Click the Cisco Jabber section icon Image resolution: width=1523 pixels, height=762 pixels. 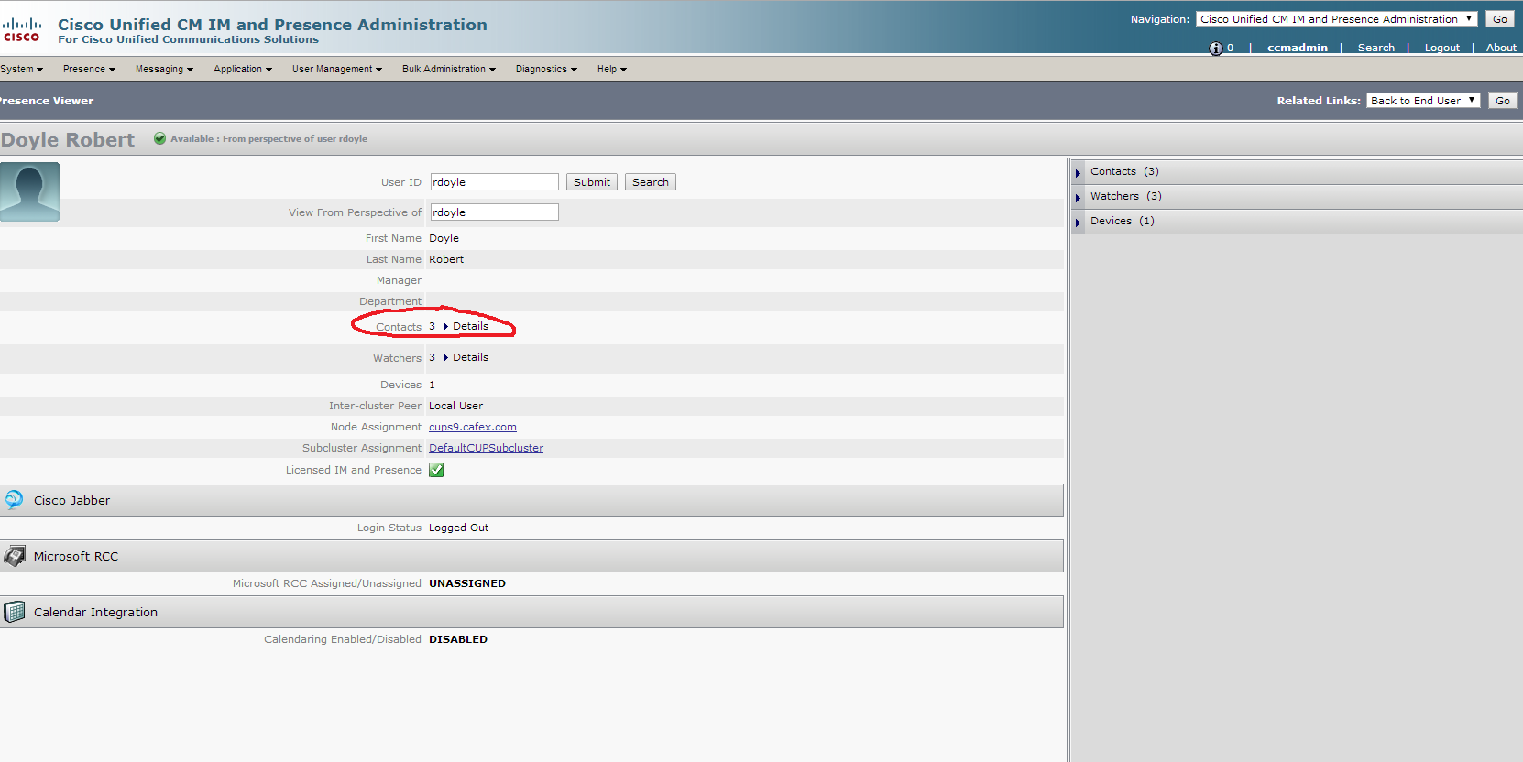point(15,499)
